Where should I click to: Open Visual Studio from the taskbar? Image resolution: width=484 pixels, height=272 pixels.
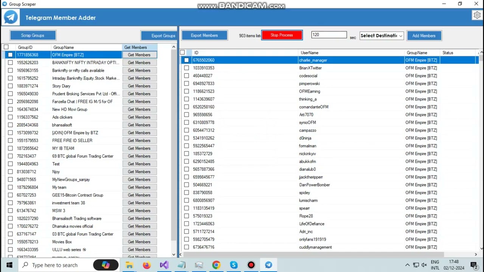point(164,265)
